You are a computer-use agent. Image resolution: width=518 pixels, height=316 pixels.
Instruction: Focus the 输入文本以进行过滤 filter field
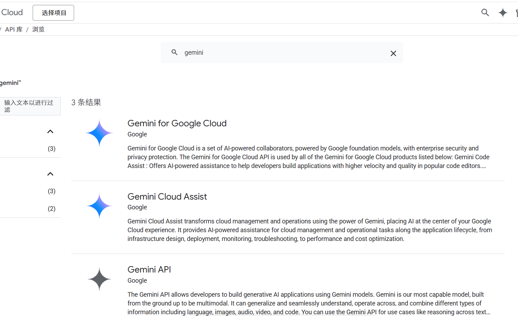[30, 106]
